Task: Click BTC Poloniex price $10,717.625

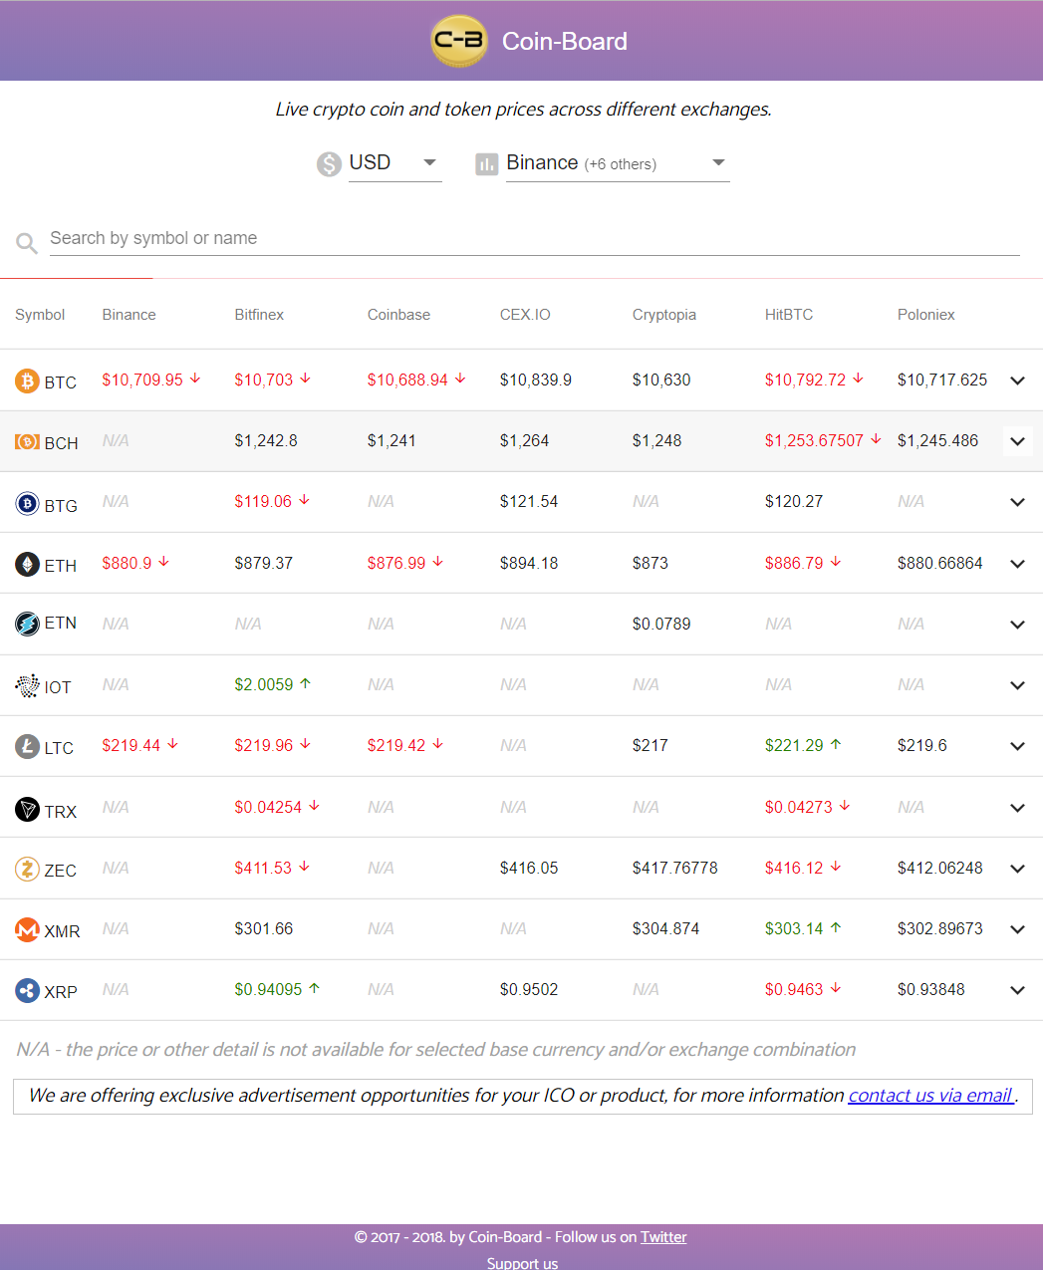Action: pos(942,380)
